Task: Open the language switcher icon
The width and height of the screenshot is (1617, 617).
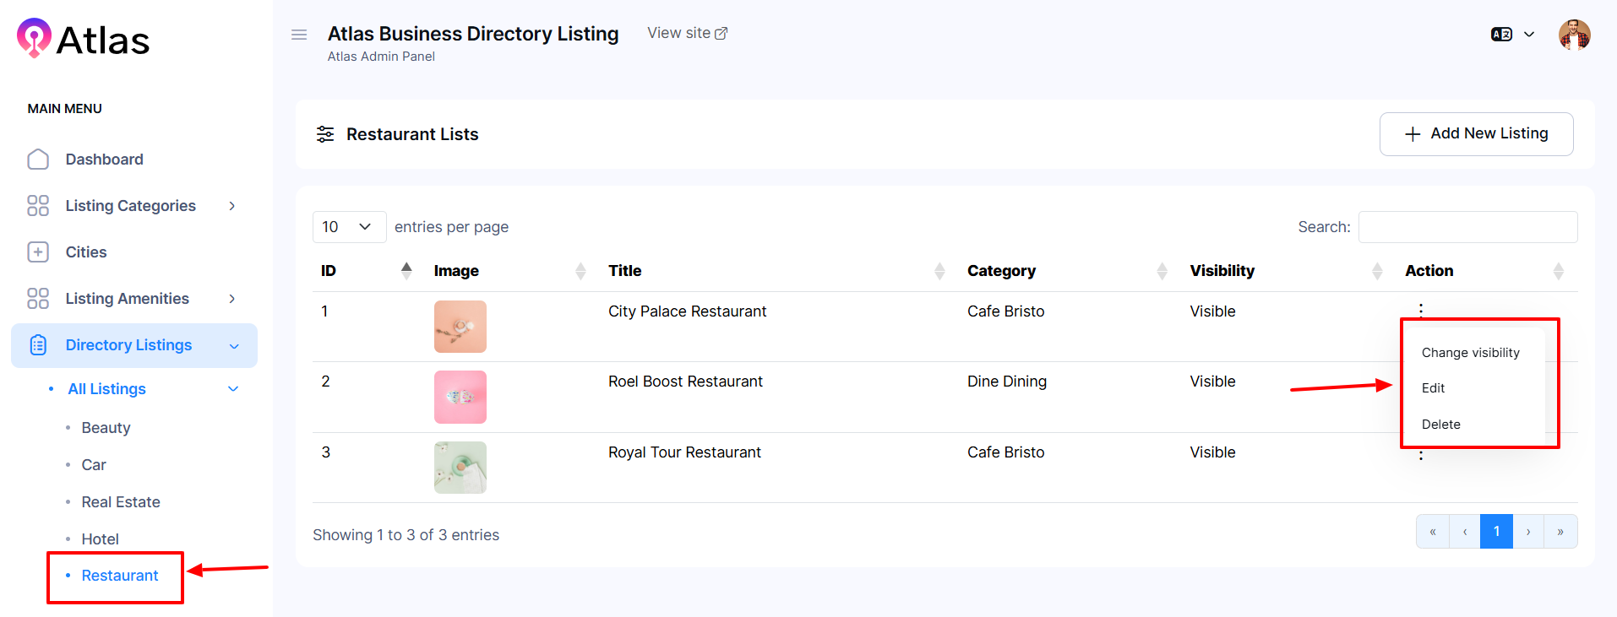Action: pos(1501,35)
